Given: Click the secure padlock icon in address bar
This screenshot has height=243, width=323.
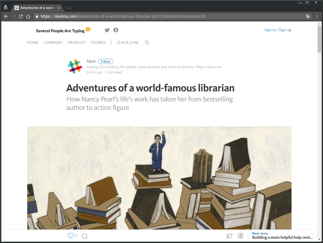Looking at the screenshot, I should [37, 16].
